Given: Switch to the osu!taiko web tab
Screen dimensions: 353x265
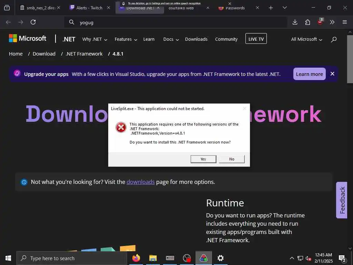Looking at the screenshot, I should click(181, 8).
